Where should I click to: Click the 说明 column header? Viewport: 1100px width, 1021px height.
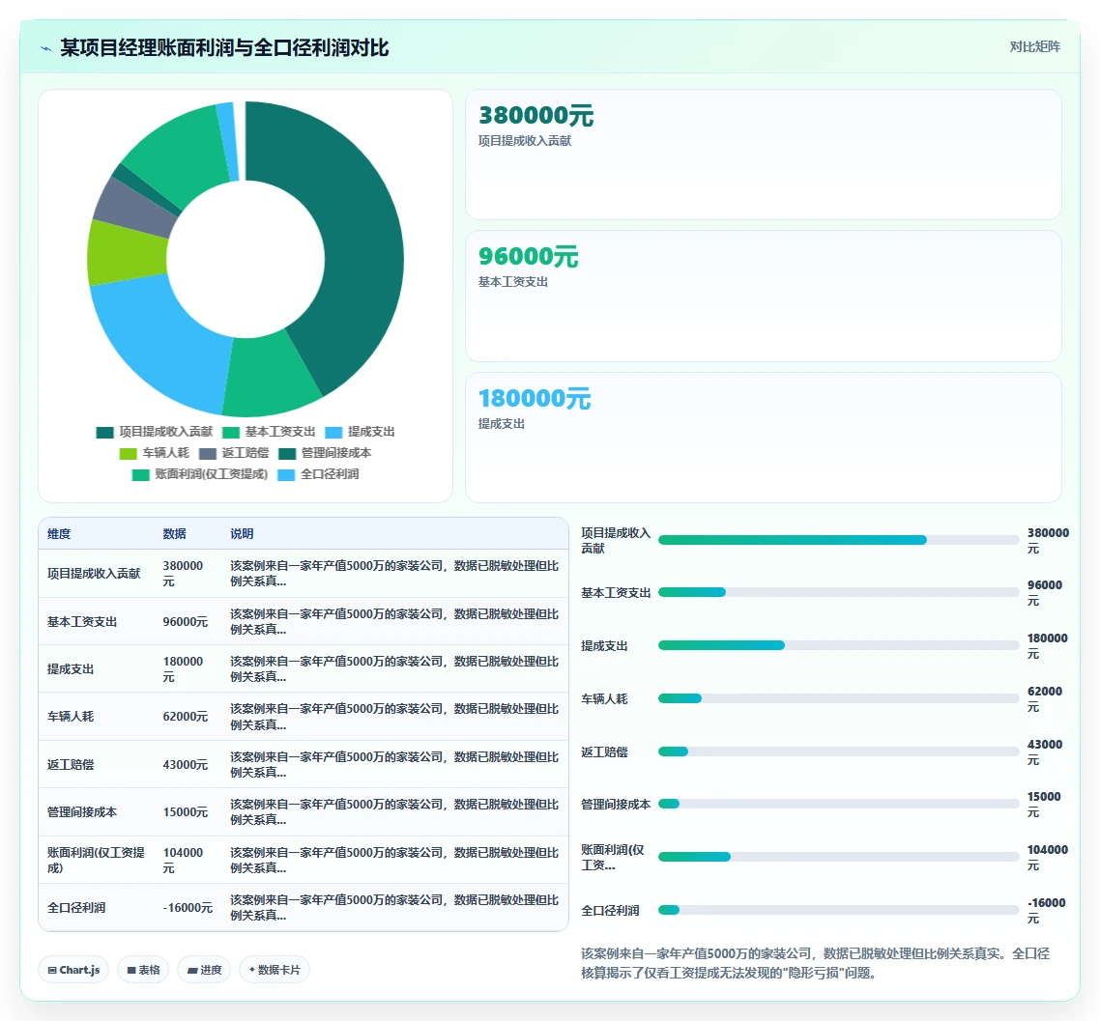pos(242,533)
